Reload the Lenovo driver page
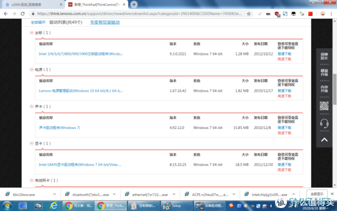The width and height of the screenshot is (337, 211). [x=23, y=14]
